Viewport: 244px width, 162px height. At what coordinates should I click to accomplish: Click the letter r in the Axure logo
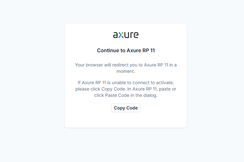pos(131,35)
